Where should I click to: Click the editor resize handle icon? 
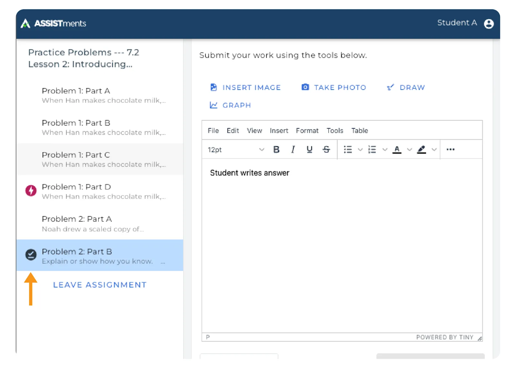click(x=480, y=338)
